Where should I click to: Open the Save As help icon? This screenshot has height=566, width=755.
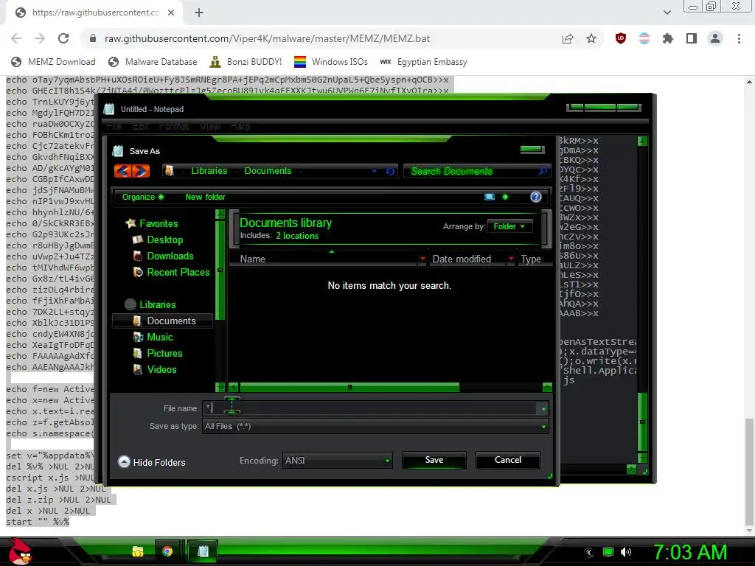[x=536, y=197]
